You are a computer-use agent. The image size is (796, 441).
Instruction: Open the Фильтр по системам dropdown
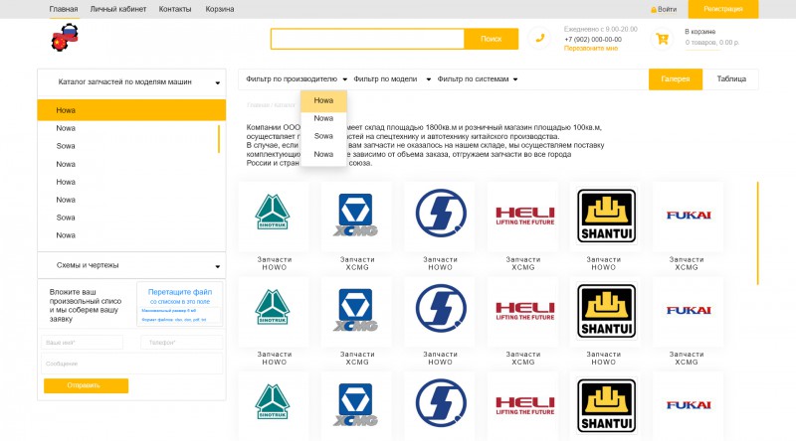pyautogui.click(x=478, y=79)
